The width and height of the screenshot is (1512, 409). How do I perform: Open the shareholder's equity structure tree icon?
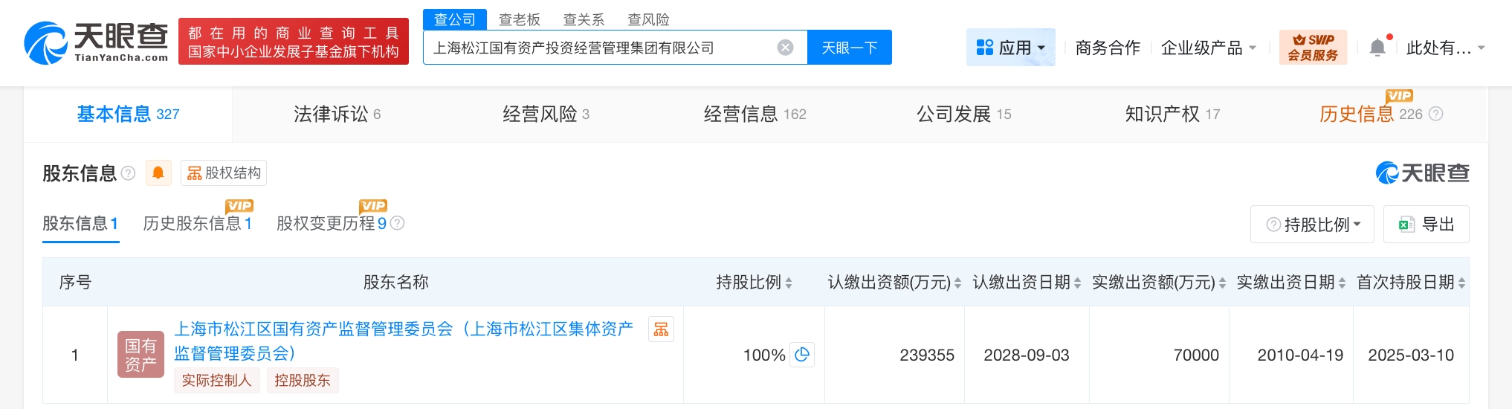661,329
